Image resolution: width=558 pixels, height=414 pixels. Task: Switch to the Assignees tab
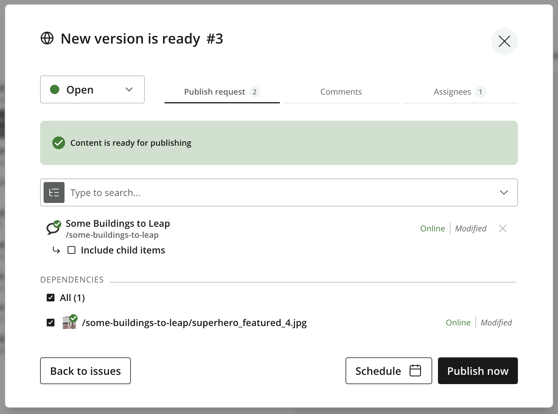coord(460,92)
